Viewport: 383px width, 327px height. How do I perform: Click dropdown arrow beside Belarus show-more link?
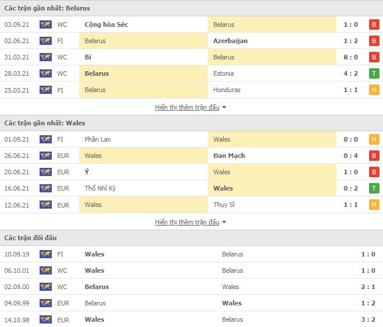(x=224, y=107)
